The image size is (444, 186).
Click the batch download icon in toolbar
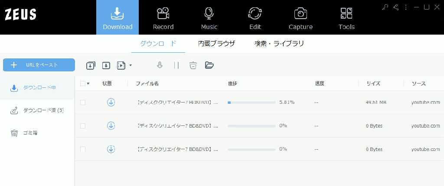point(91,65)
